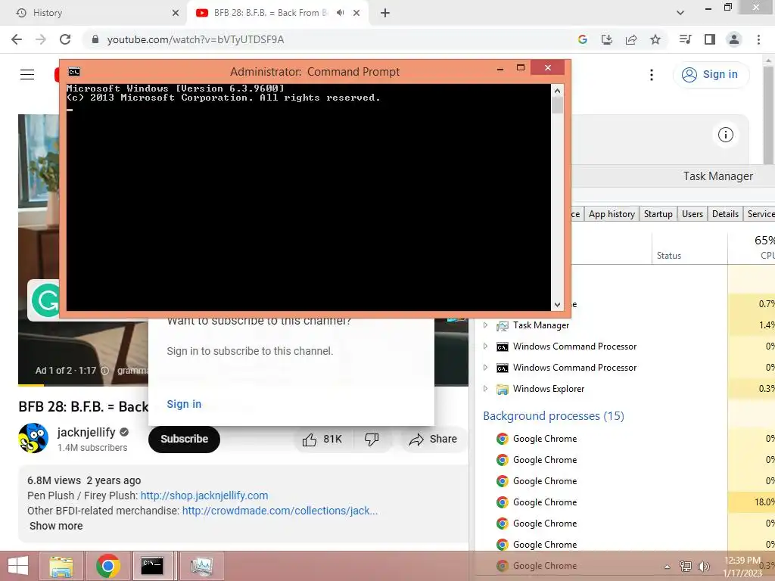Select the BFB 28 YouTube tab
Image resolution: width=775 pixels, height=581 pixels.
pos(269,13)
